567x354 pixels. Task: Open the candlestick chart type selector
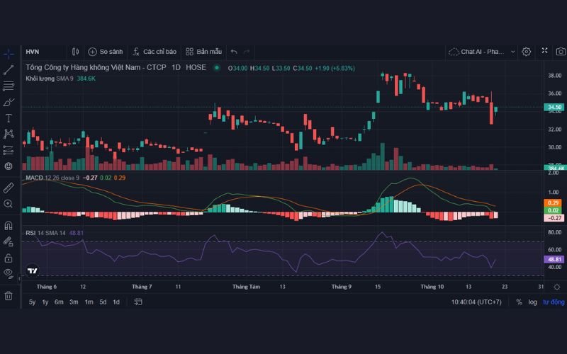[75, 52]
